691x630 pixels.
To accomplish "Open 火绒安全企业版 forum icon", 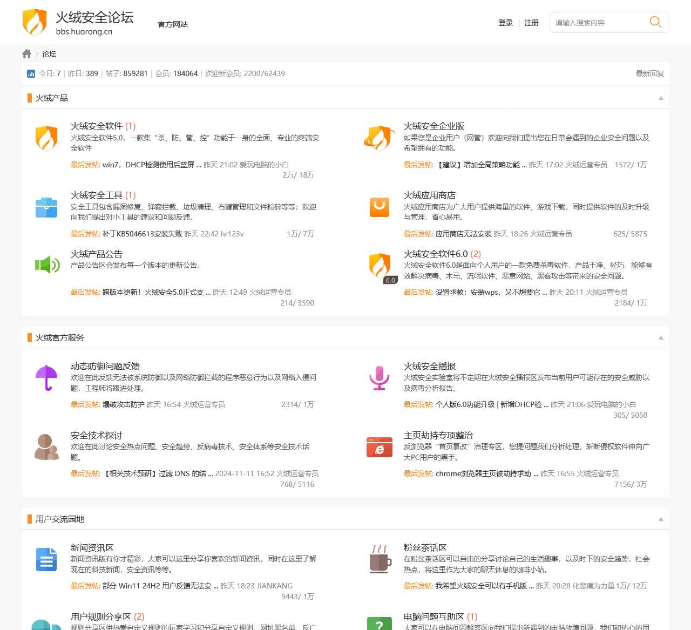I will 379,138.
